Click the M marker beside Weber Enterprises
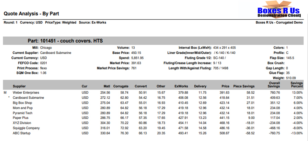Screen dimensions: 308x141 pyautogui.click(x=5, y=93)
